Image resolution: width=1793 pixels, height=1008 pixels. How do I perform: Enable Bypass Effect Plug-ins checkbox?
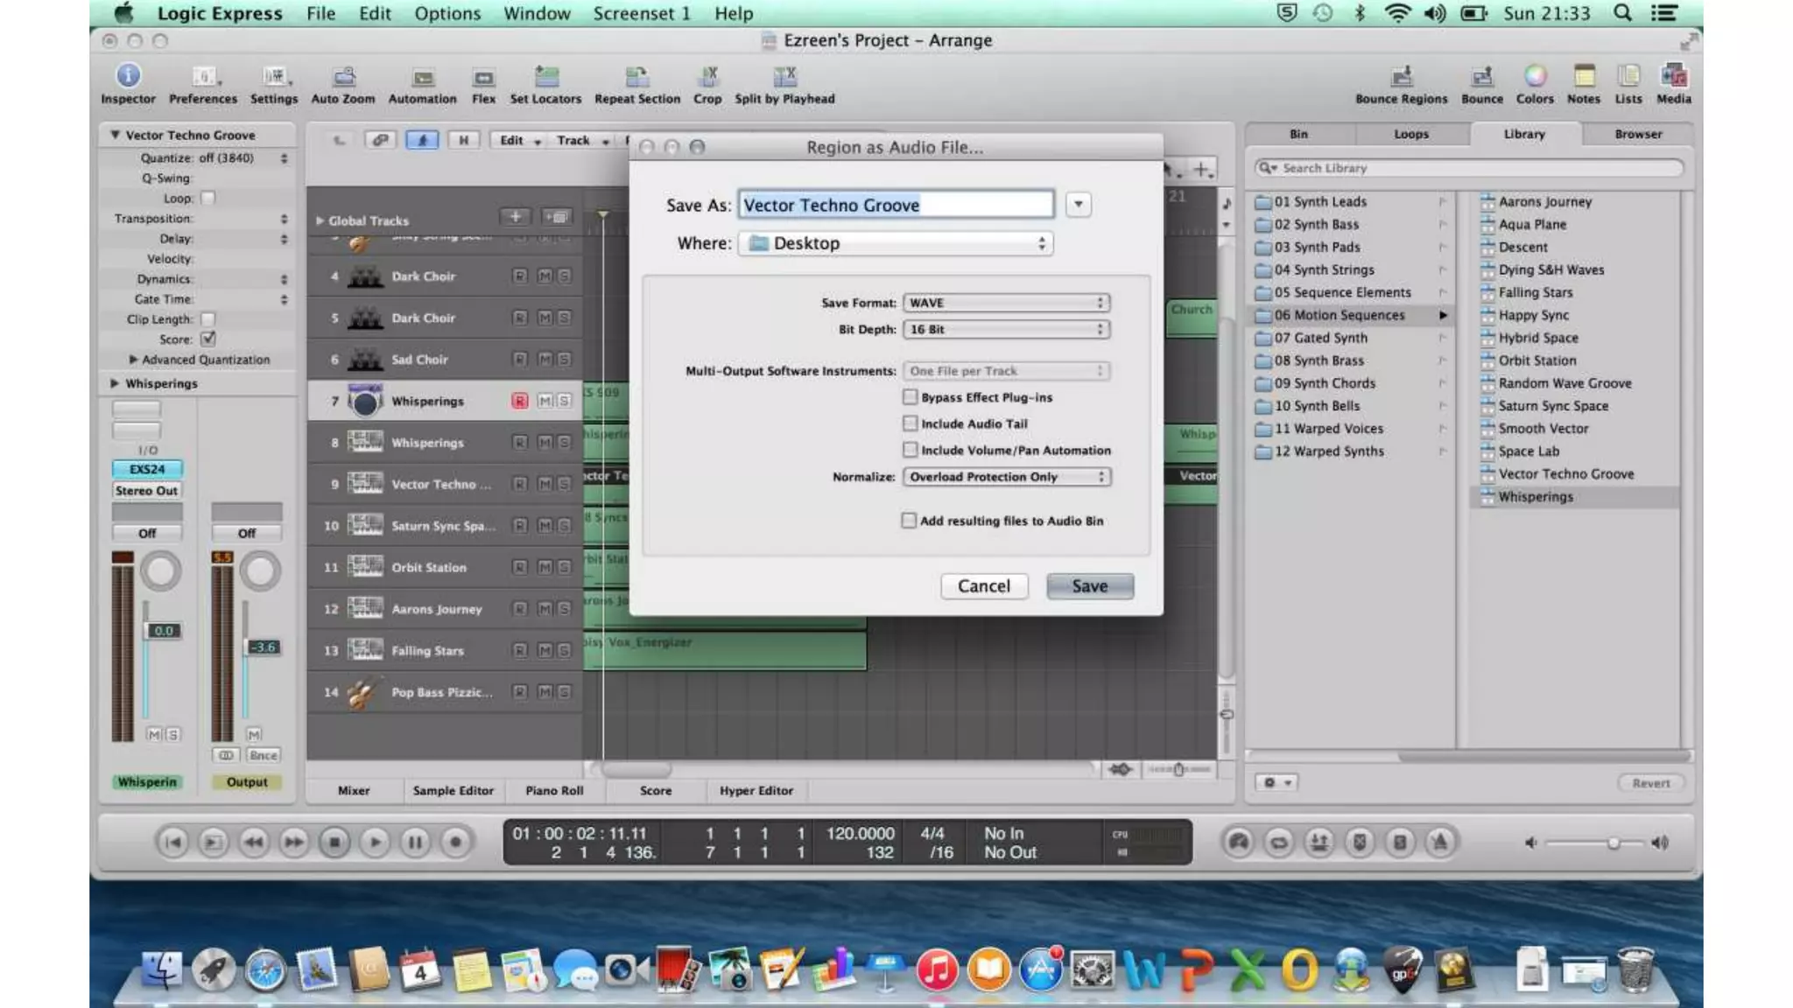[911, 397]
